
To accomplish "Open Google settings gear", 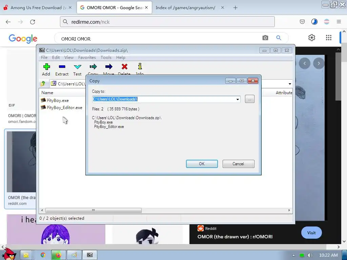I will click(312, 38).
